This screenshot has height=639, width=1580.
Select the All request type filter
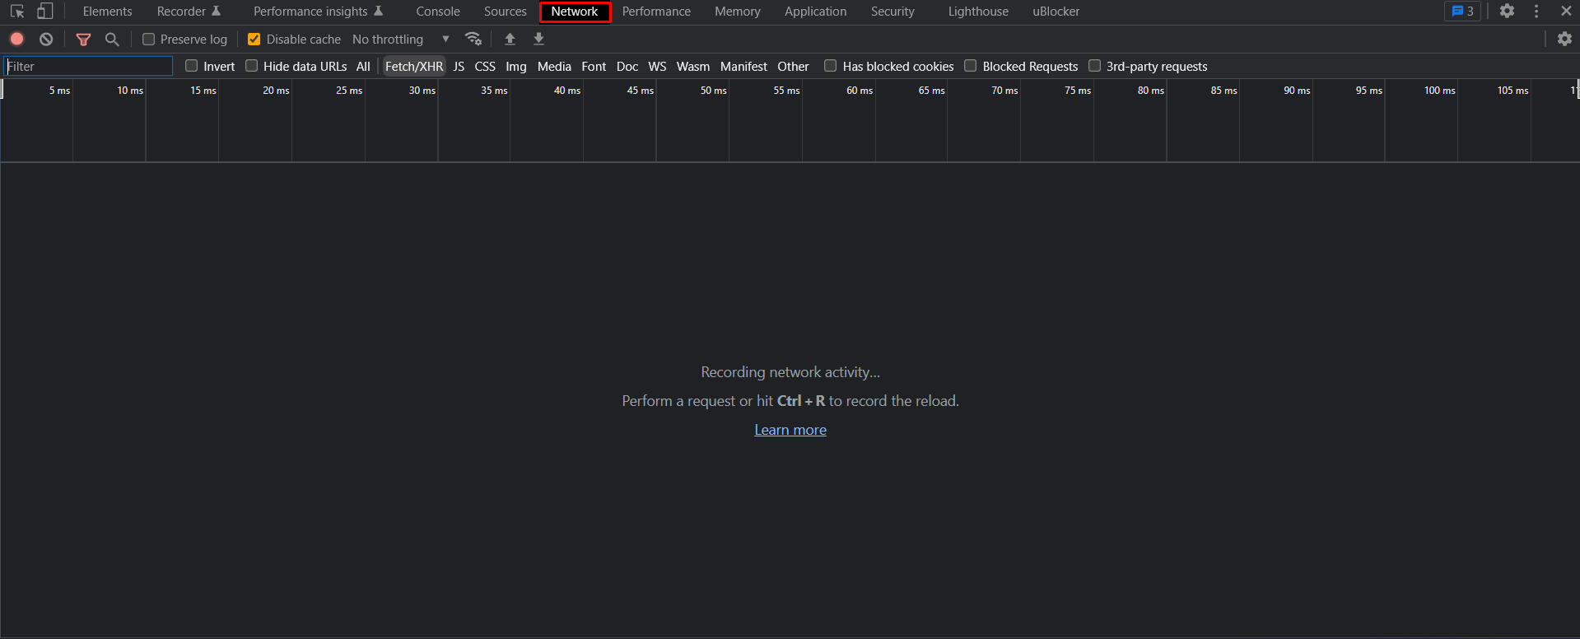(x=363, y=66)
